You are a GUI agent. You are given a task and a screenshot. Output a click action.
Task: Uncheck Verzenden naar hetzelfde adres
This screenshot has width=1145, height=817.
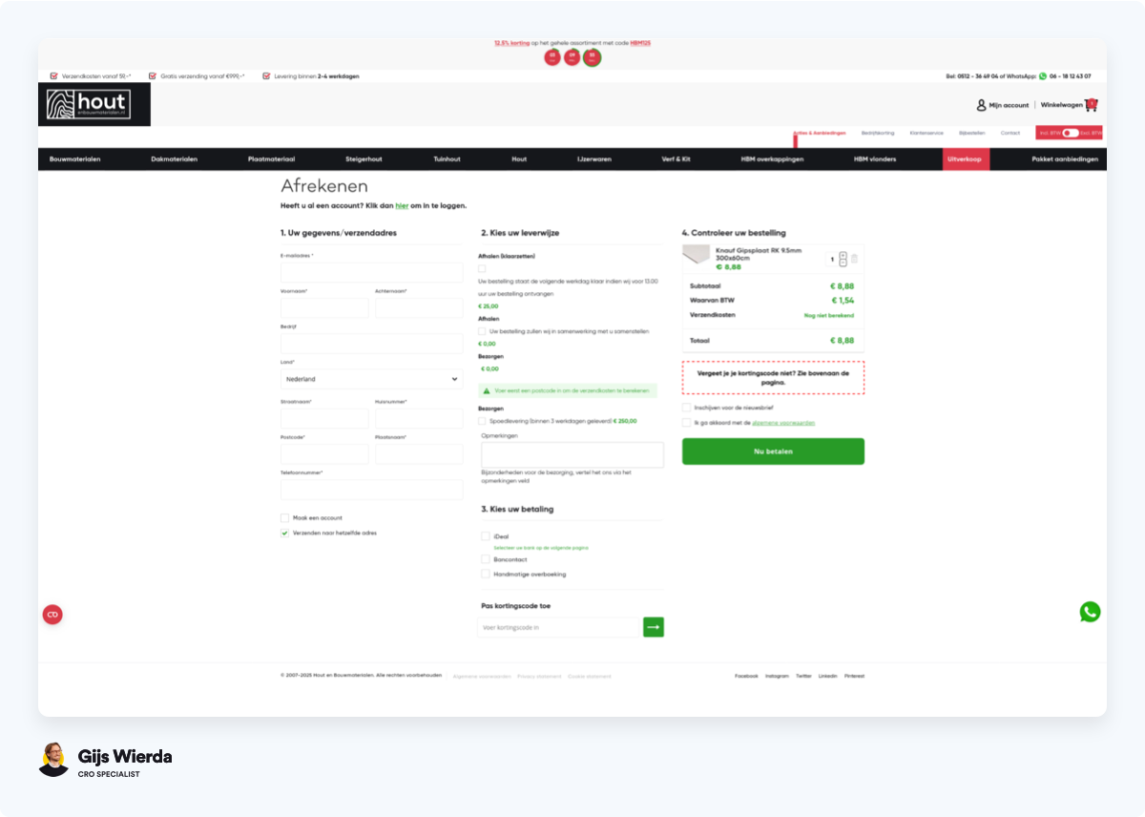click(284, 533)
